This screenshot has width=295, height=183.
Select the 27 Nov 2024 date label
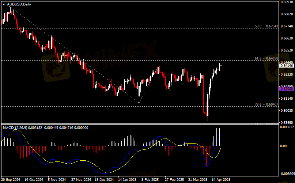(81, 180)
